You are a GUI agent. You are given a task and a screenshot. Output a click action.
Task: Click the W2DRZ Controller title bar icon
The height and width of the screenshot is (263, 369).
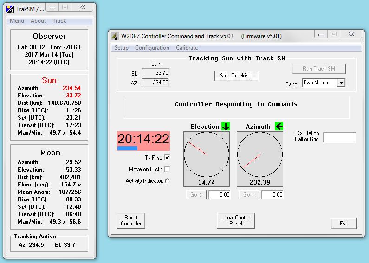coord(116,36)
